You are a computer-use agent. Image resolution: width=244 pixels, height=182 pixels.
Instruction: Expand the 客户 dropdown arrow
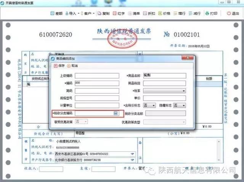coord(94,13)
